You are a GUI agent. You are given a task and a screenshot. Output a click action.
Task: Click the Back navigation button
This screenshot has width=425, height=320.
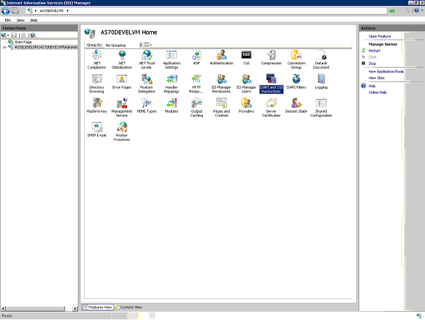pos(6,11)
